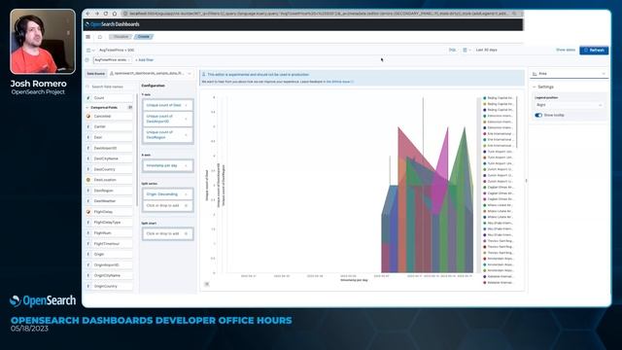622x350 pixels.
Task: Select the FlightNum field
Action: point(109,233)
